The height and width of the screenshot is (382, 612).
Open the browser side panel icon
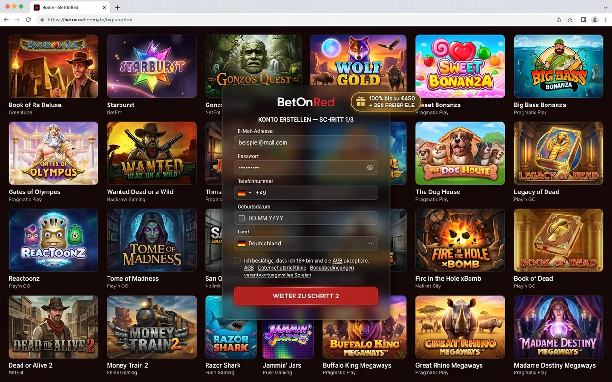[583, 20]
